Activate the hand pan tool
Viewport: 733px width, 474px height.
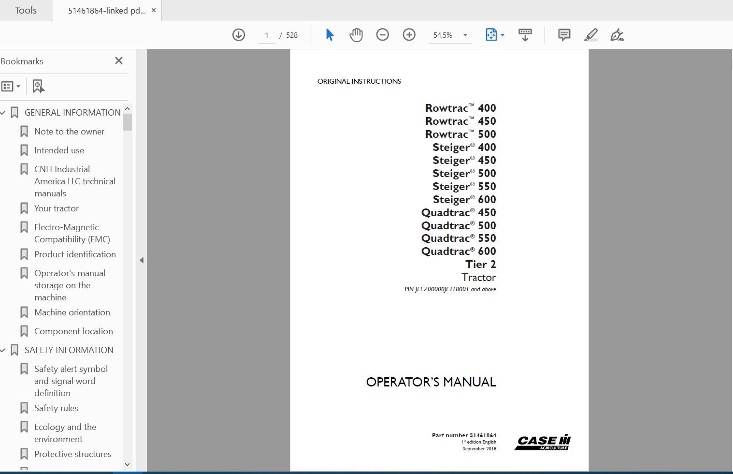point(356,35)
